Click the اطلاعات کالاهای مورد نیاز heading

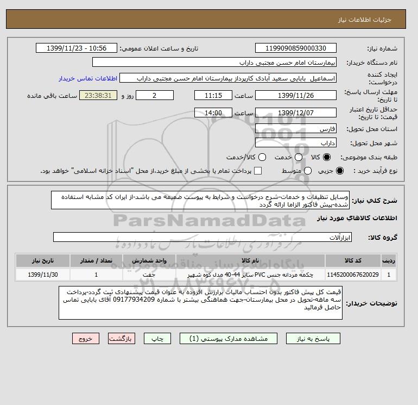[357, 218]
